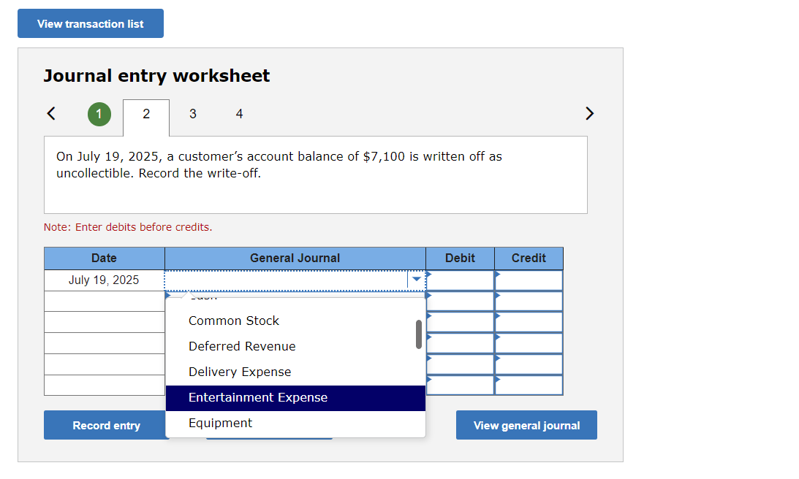Click the first row Debit cell
799x479 pixels.
[x=460, y=280]
